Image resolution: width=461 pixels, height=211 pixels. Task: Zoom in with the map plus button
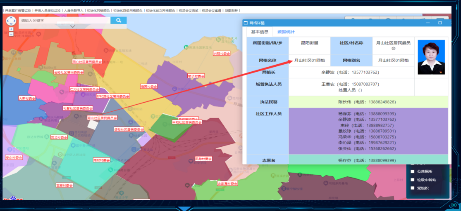tap(11, 28)
